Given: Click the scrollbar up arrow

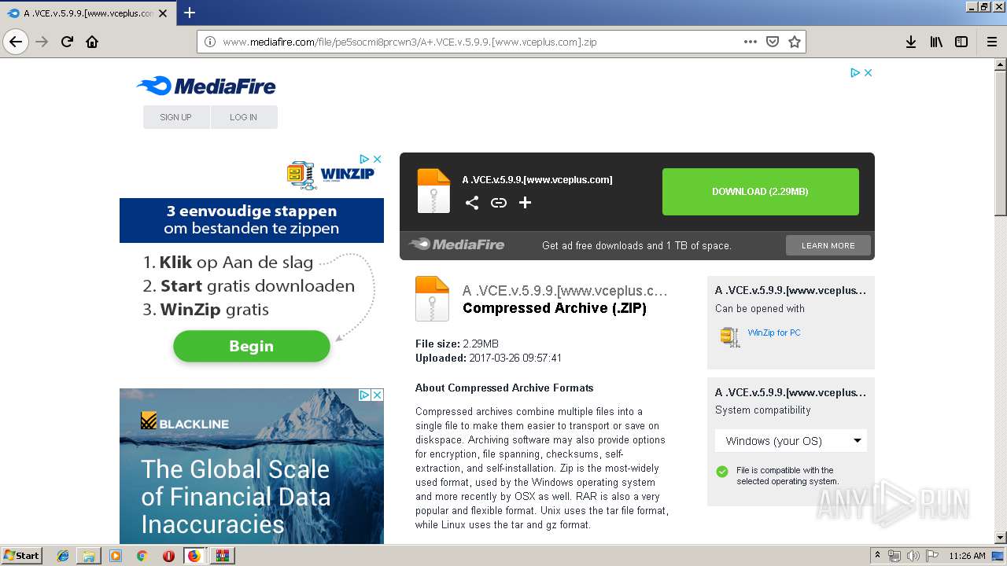Looking at the screenshot, I should pyautogui.click(x=1001, y=64).
